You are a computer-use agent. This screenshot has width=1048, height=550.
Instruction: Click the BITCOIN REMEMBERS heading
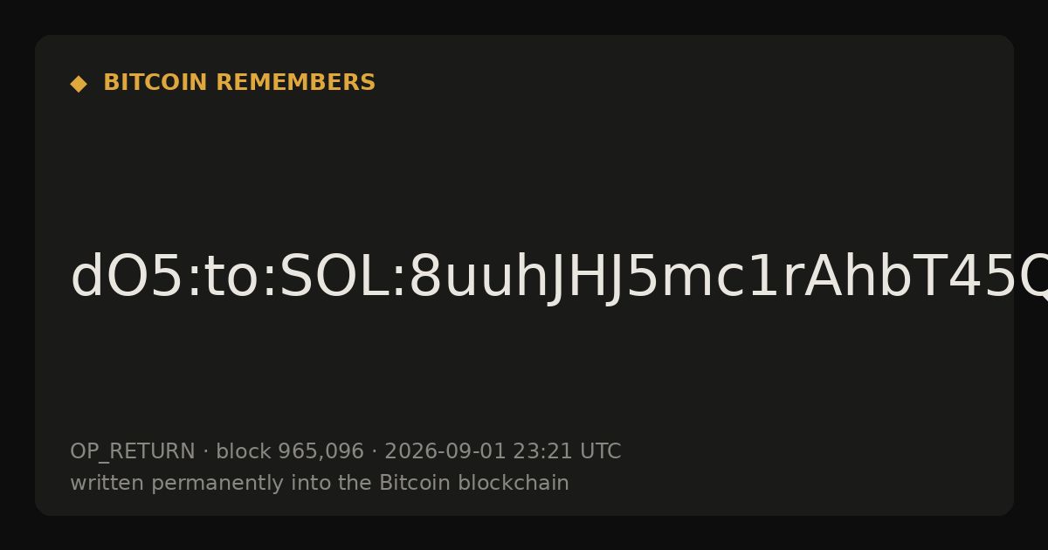point(239,83)
